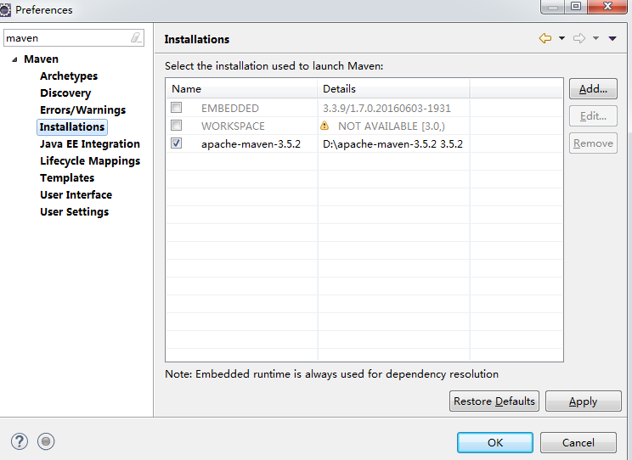
Task: Enable the EMBEDDED installation checkbox
Action: click(176, 108)
